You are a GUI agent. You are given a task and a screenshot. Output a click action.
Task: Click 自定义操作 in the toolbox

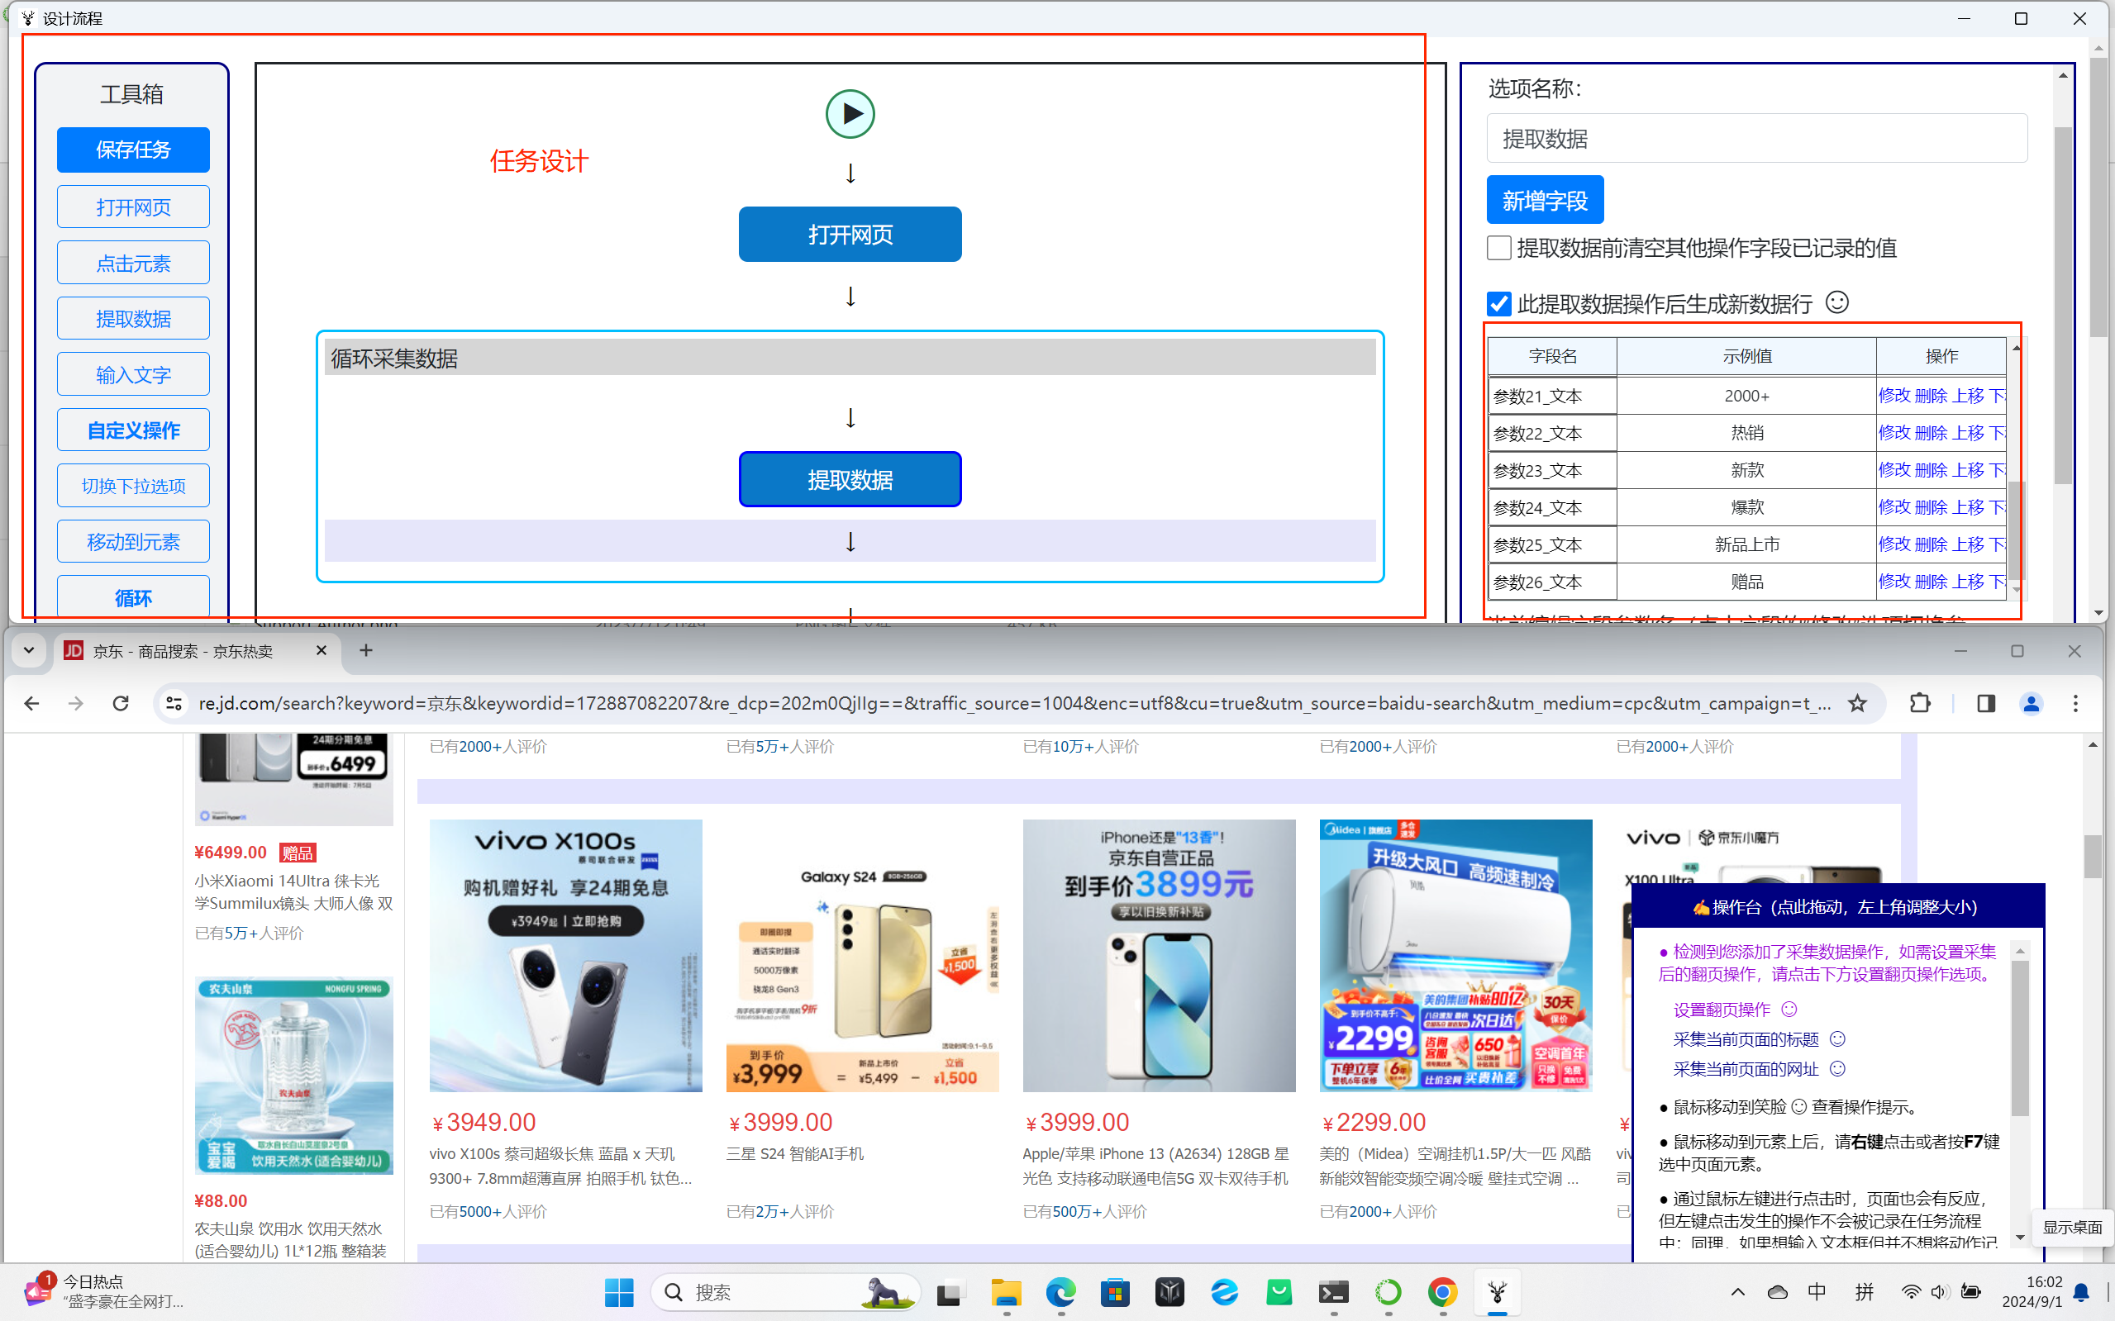tap(133, 430)
